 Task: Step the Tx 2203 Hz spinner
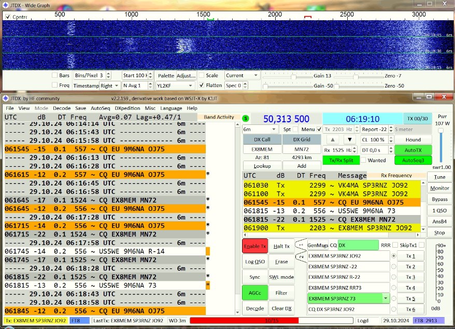point(357,129)
